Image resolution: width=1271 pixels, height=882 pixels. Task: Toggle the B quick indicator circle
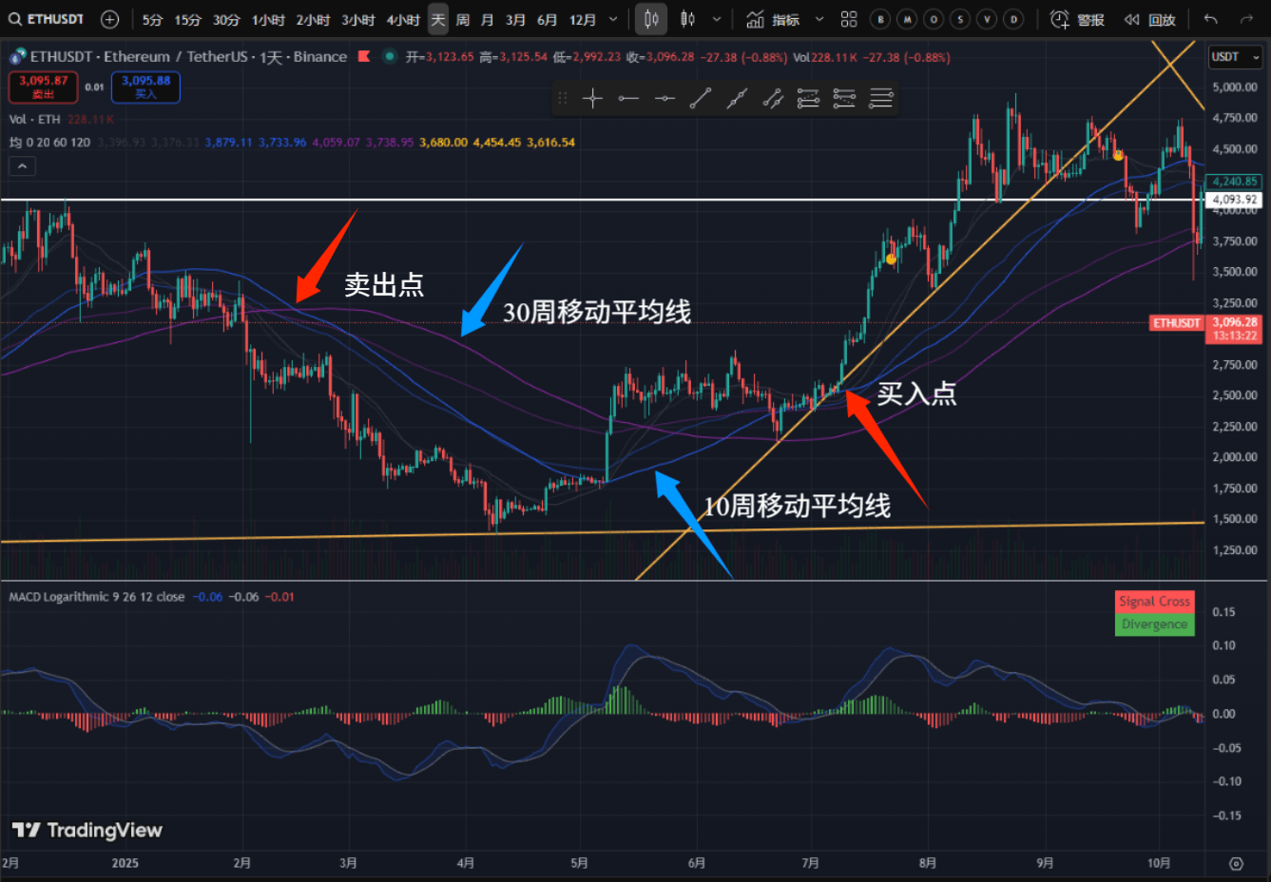pyautogui.click(x=880, y=19)
